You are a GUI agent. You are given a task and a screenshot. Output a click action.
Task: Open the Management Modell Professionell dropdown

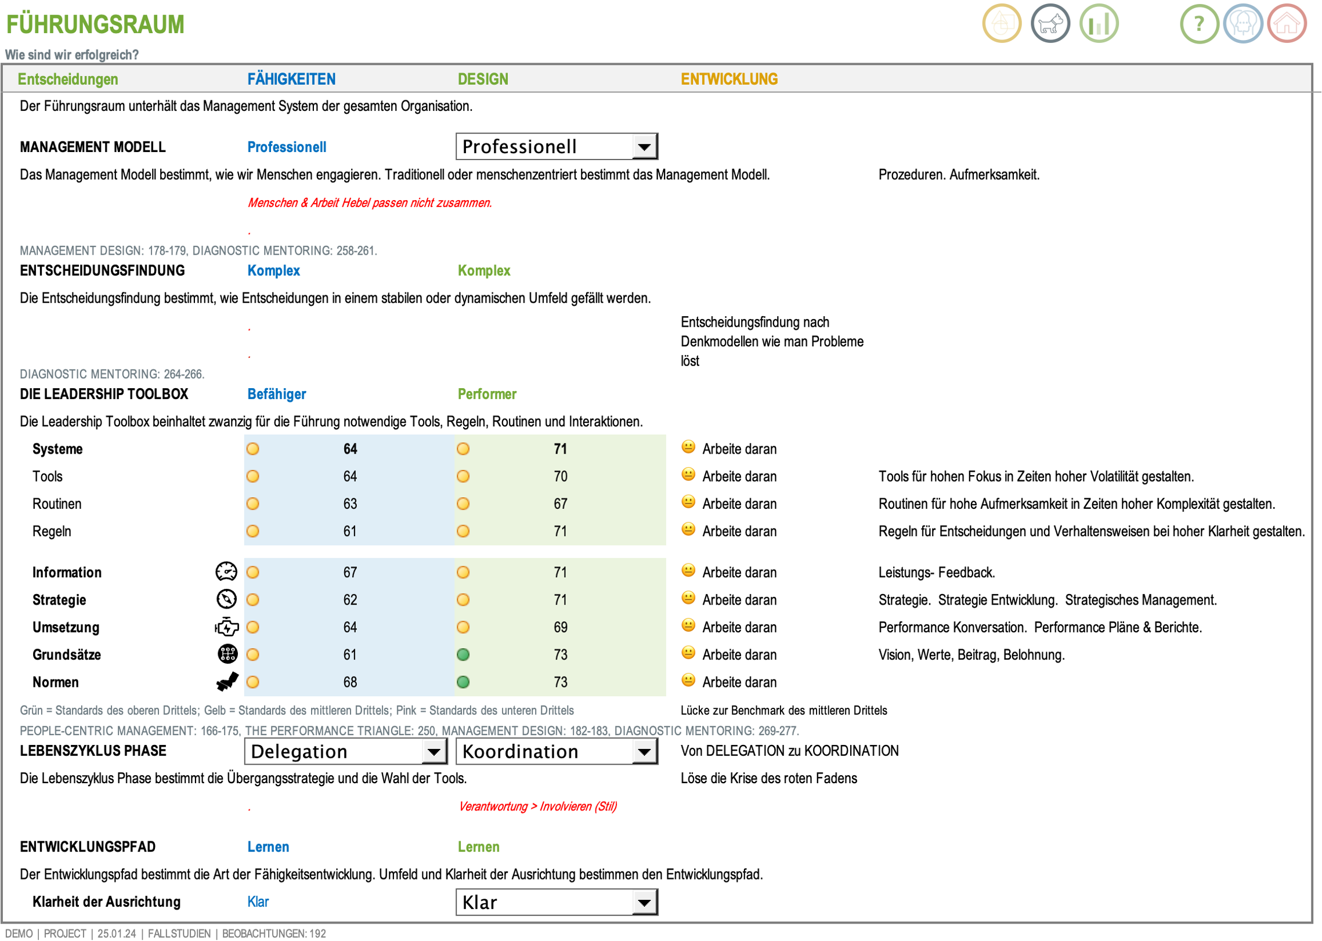[x=557, y=146]
